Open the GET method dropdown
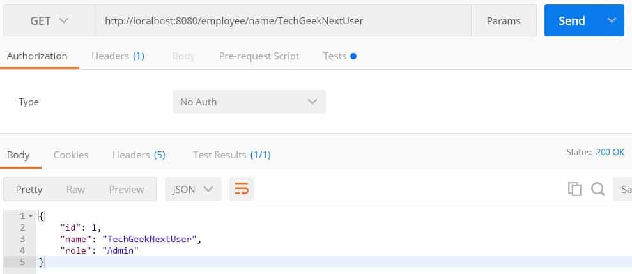Screen dimensions: 632x274 tap(50, 20)
